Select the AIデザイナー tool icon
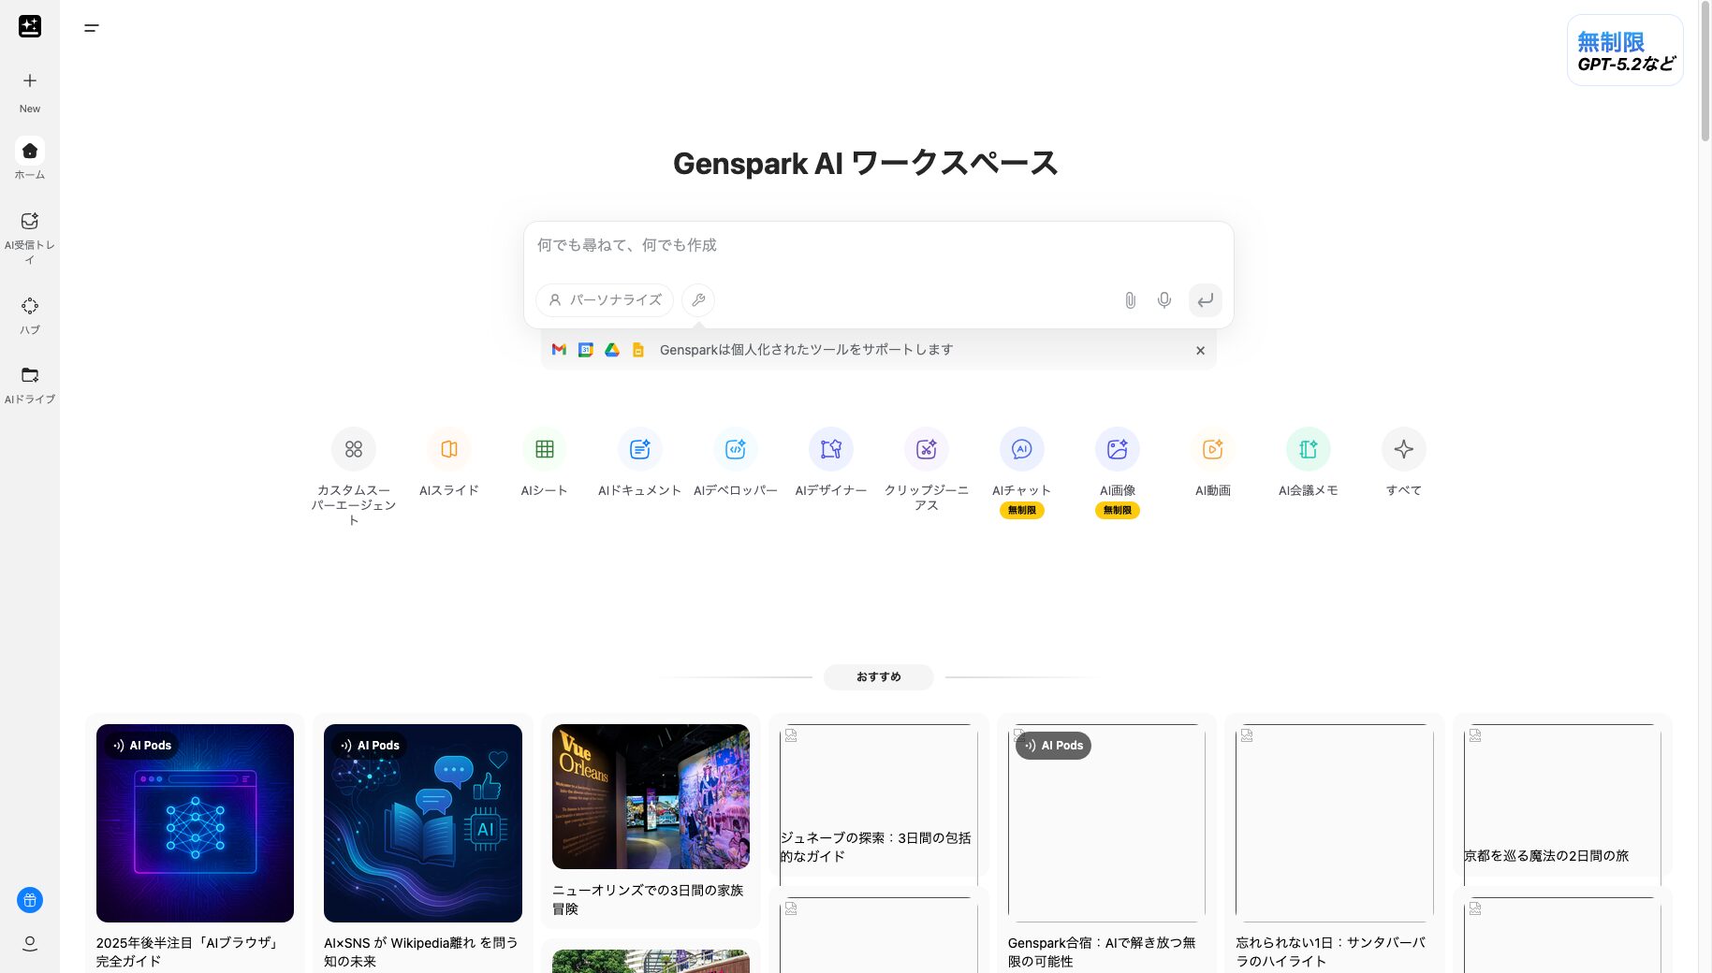 [830, 449]
